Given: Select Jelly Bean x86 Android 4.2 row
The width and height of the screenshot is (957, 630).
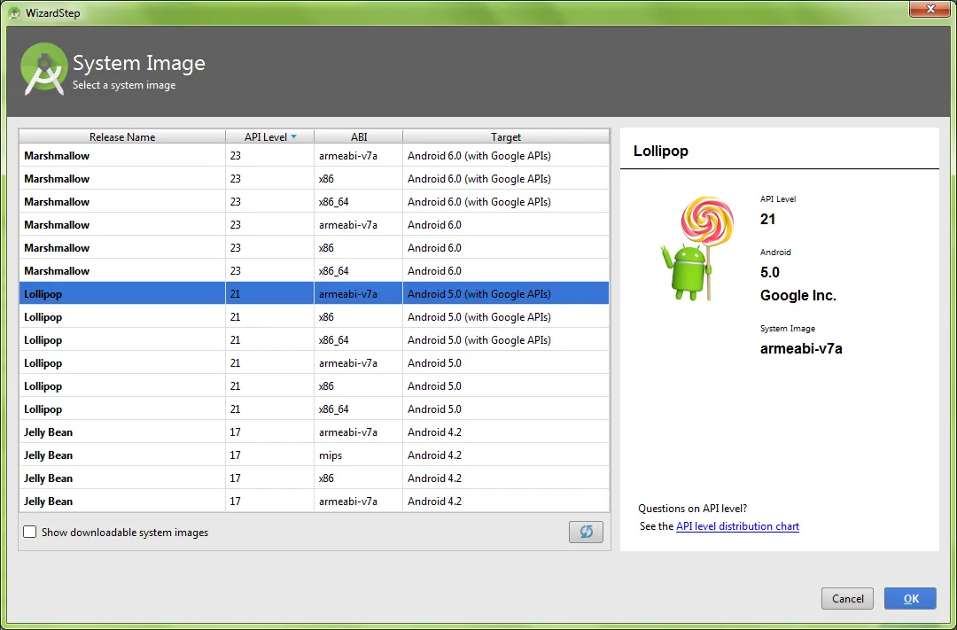Looking at the screenshot, I should [x=315, y=478].
